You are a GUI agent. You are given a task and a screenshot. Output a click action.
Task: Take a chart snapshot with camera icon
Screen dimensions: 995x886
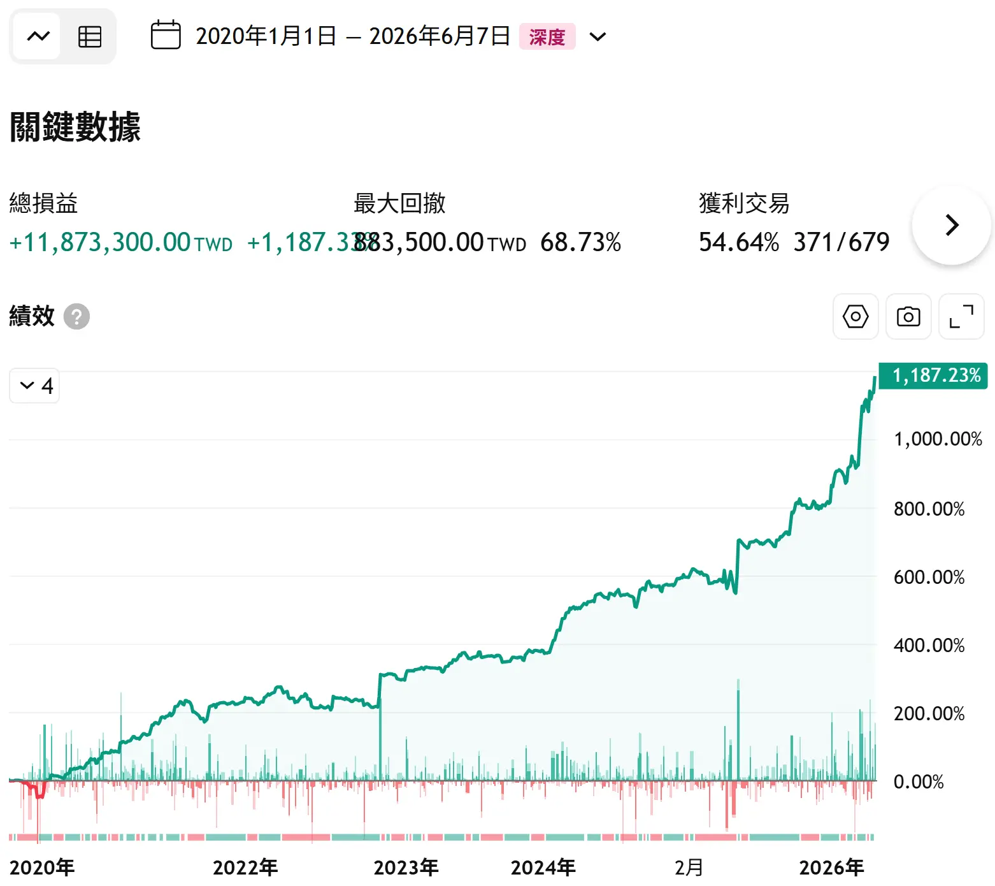point(908,317)
